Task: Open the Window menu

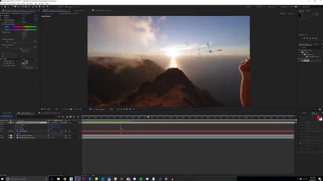Action: pos(41,4)
